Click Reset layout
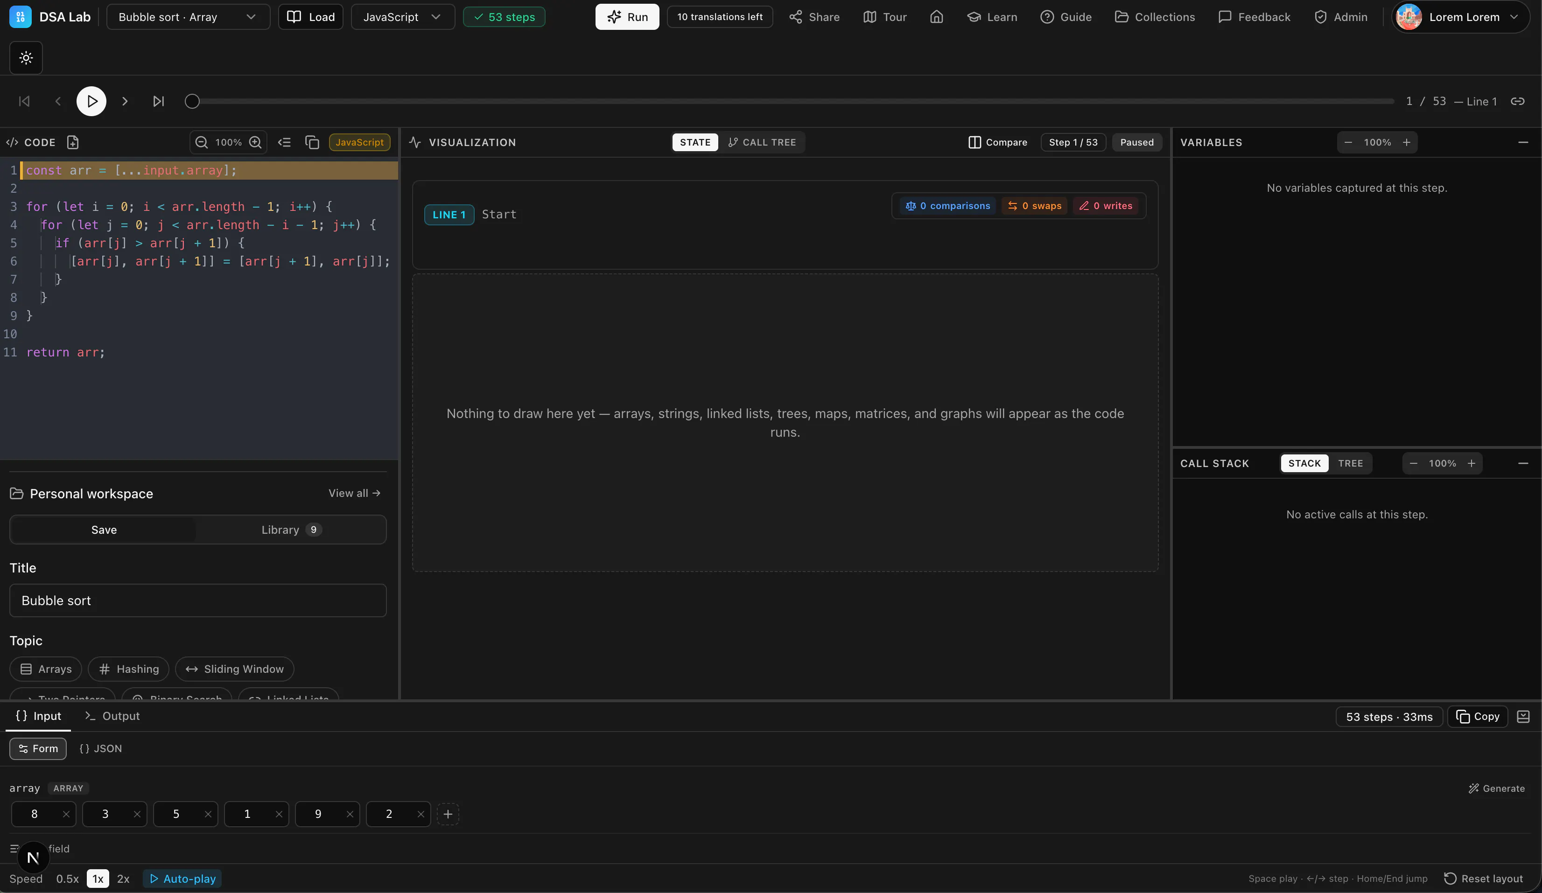1542x893 pixels. [1484, 879]
